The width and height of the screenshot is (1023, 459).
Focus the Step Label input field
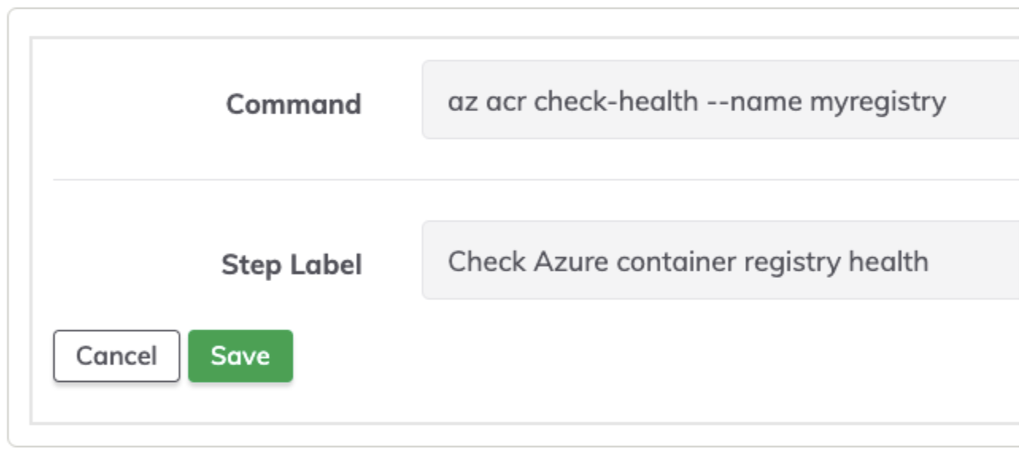pyautogui.click(x=721, y=260)
